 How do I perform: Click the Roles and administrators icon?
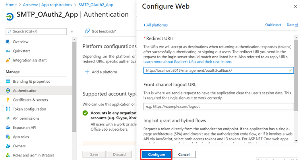[x=8, y=155]
